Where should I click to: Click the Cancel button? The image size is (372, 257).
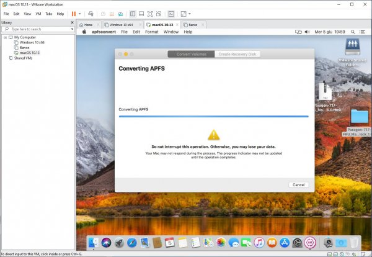(298, 185)
